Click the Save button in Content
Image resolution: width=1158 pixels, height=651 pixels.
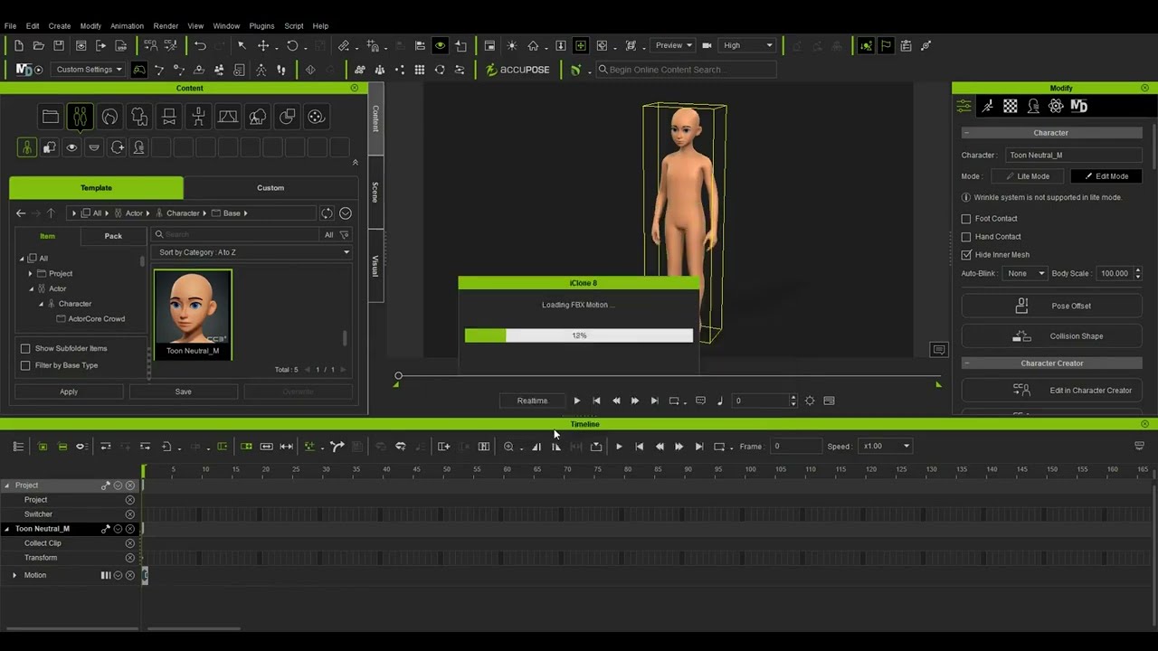(183, 392)
